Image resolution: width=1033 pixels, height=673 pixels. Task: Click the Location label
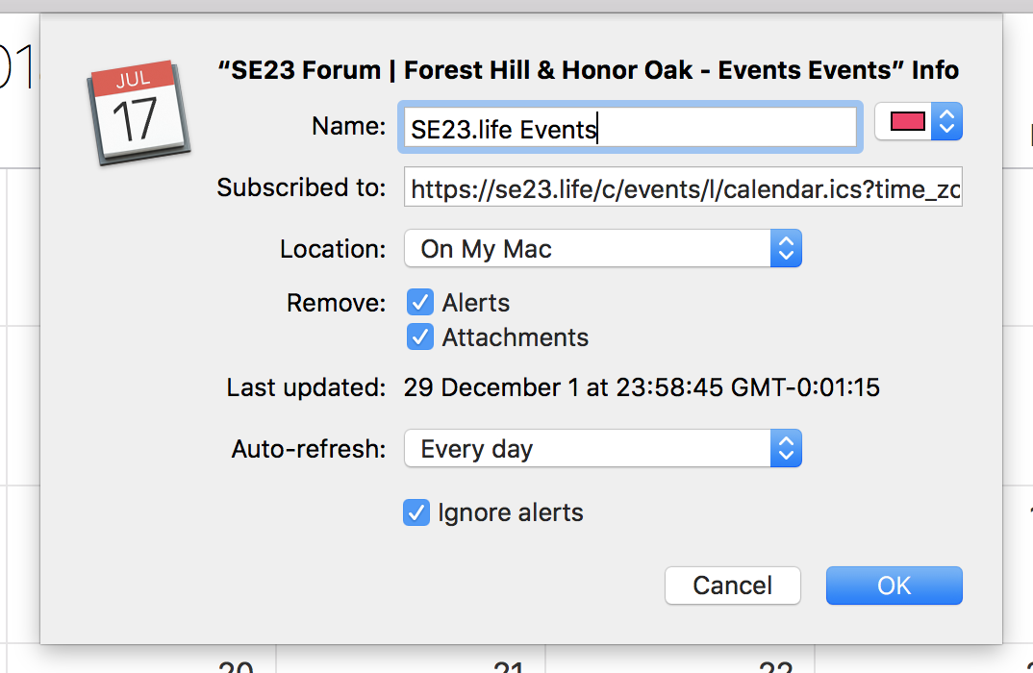pyautogui.click(x=333, y=249)
